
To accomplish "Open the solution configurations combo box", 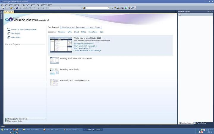I will (54, 8).
